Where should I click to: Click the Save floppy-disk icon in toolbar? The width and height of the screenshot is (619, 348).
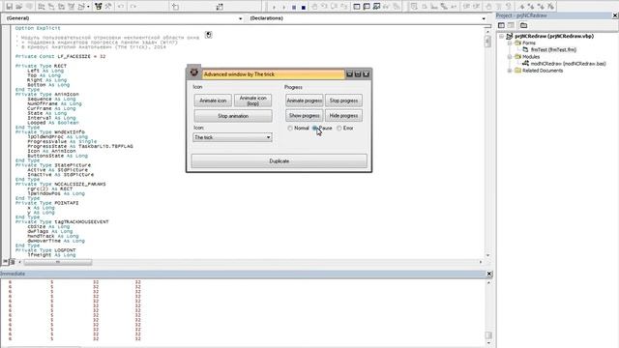pos(9,7)
